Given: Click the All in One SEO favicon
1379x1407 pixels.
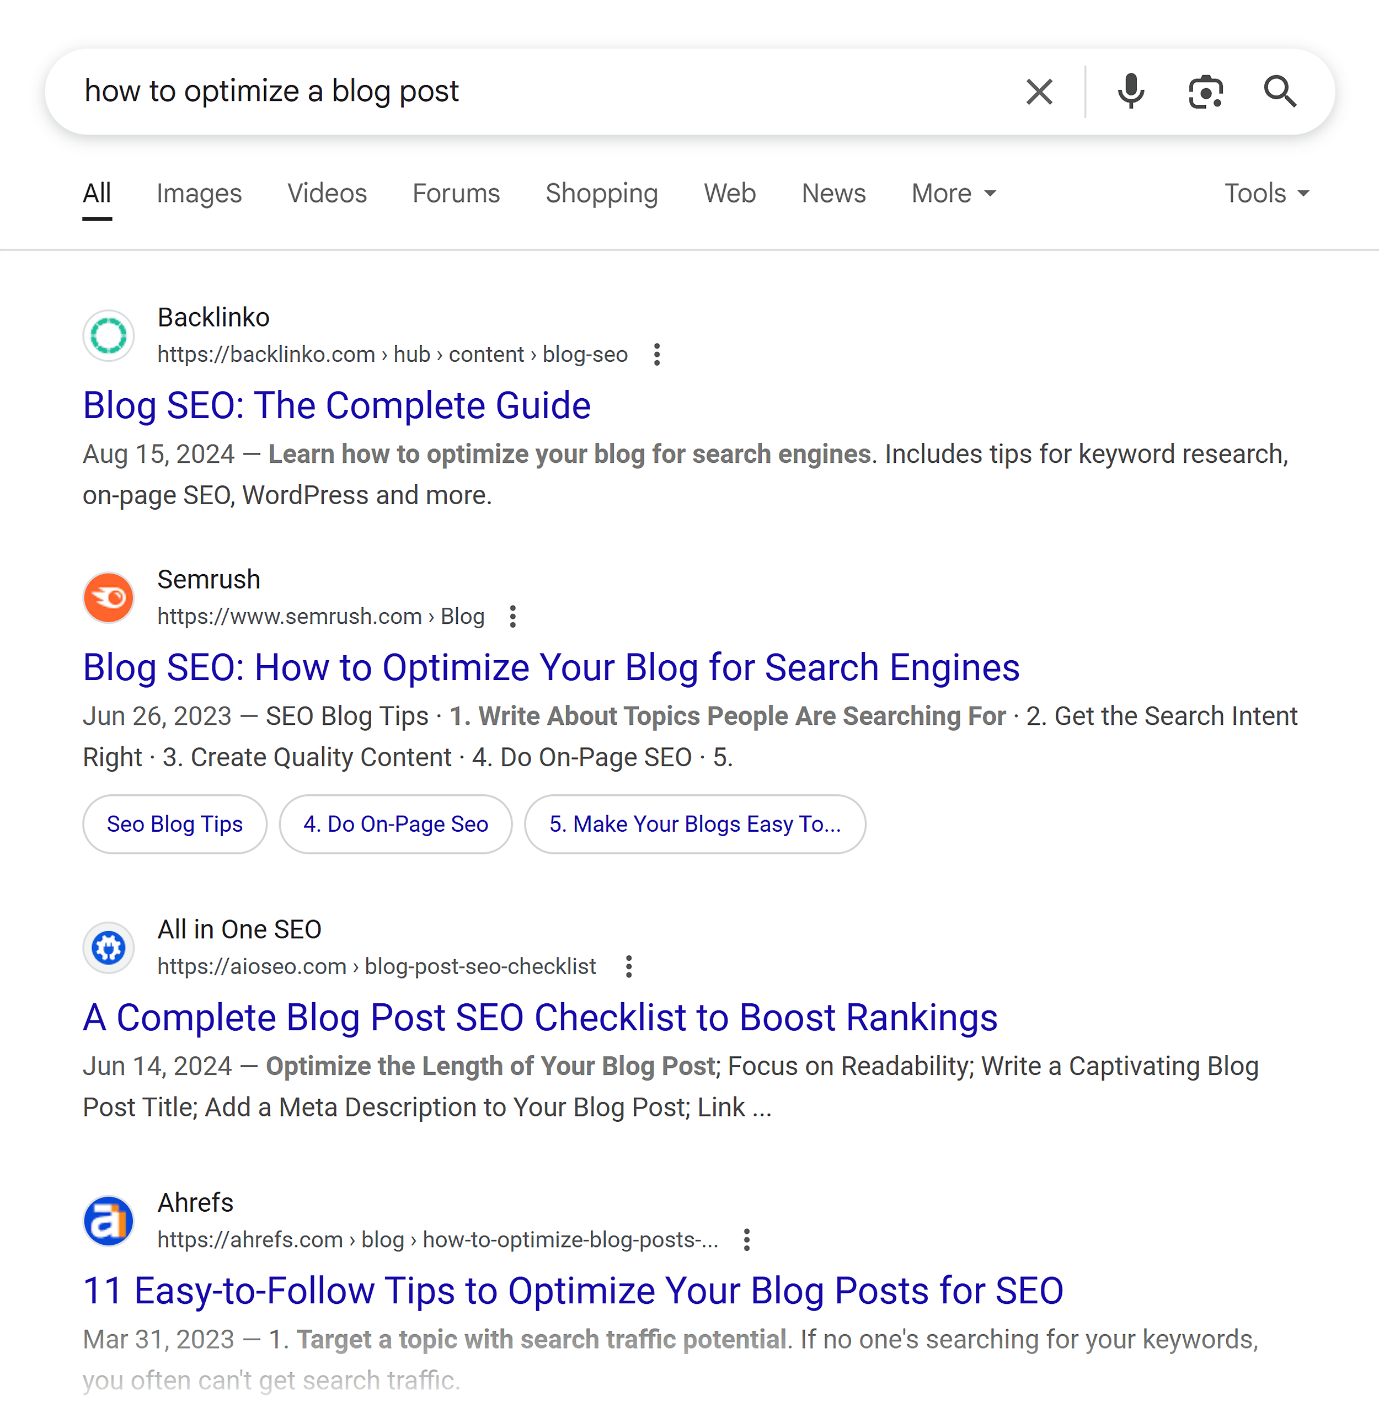Looking at the screenshot, I should pos(108,948).
